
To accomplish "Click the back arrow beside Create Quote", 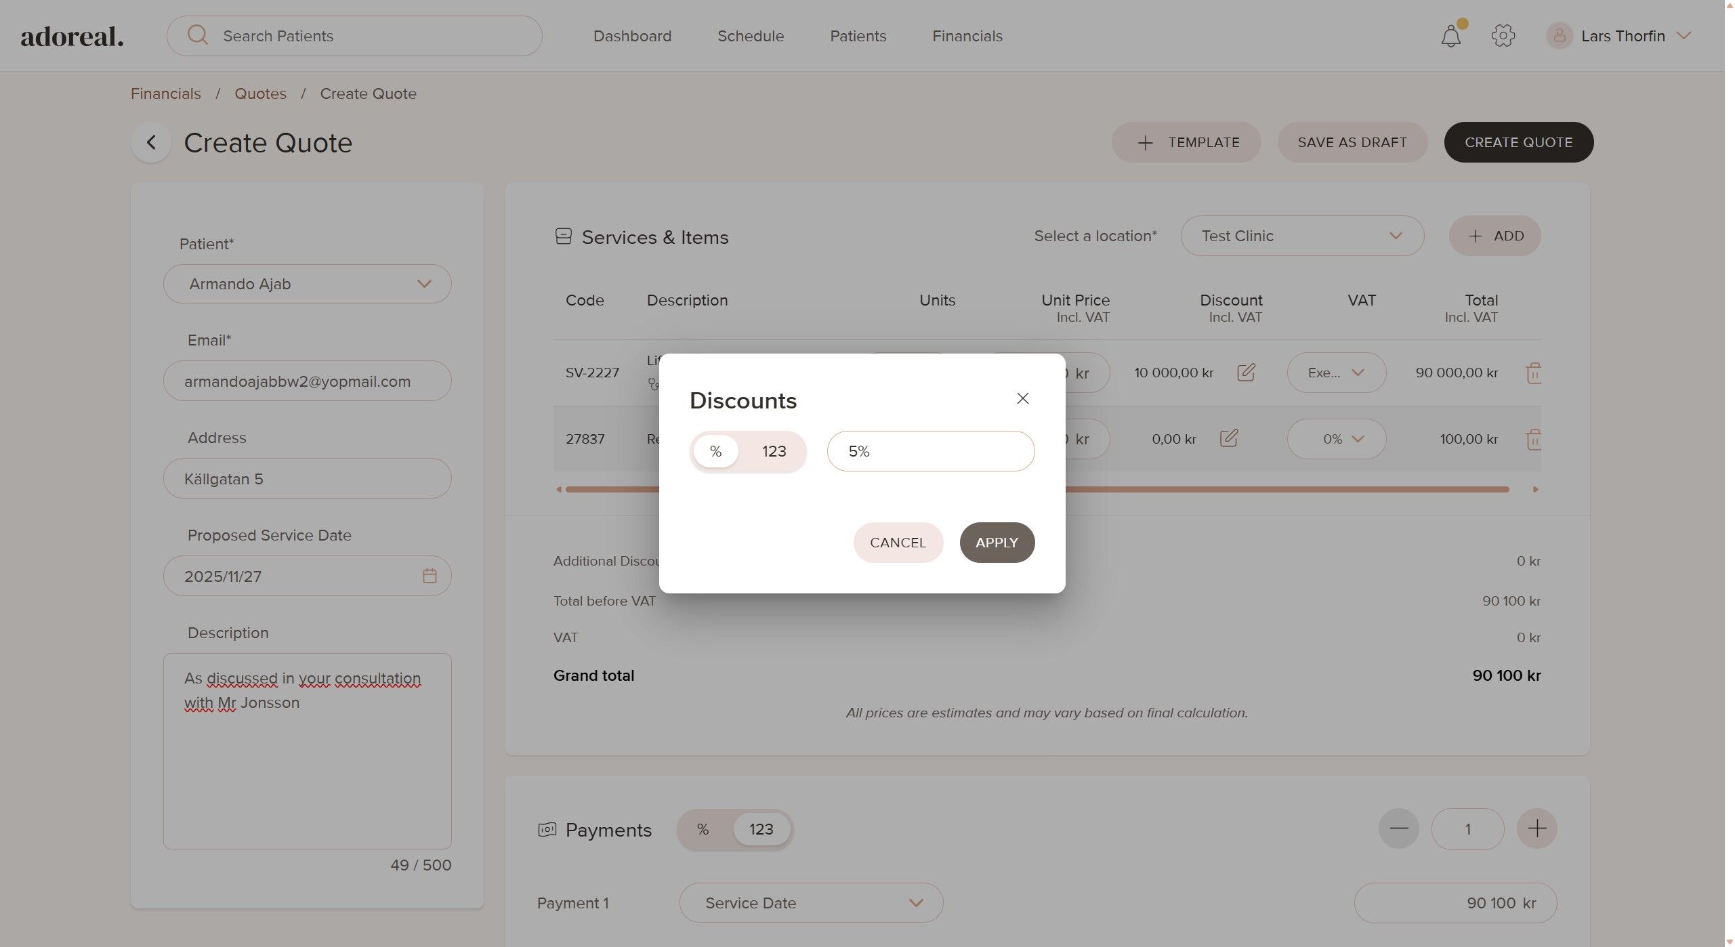I will coord(151,142).
